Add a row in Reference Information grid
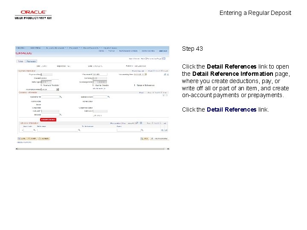This screenshot has height=230, width=307. point(162,130)
